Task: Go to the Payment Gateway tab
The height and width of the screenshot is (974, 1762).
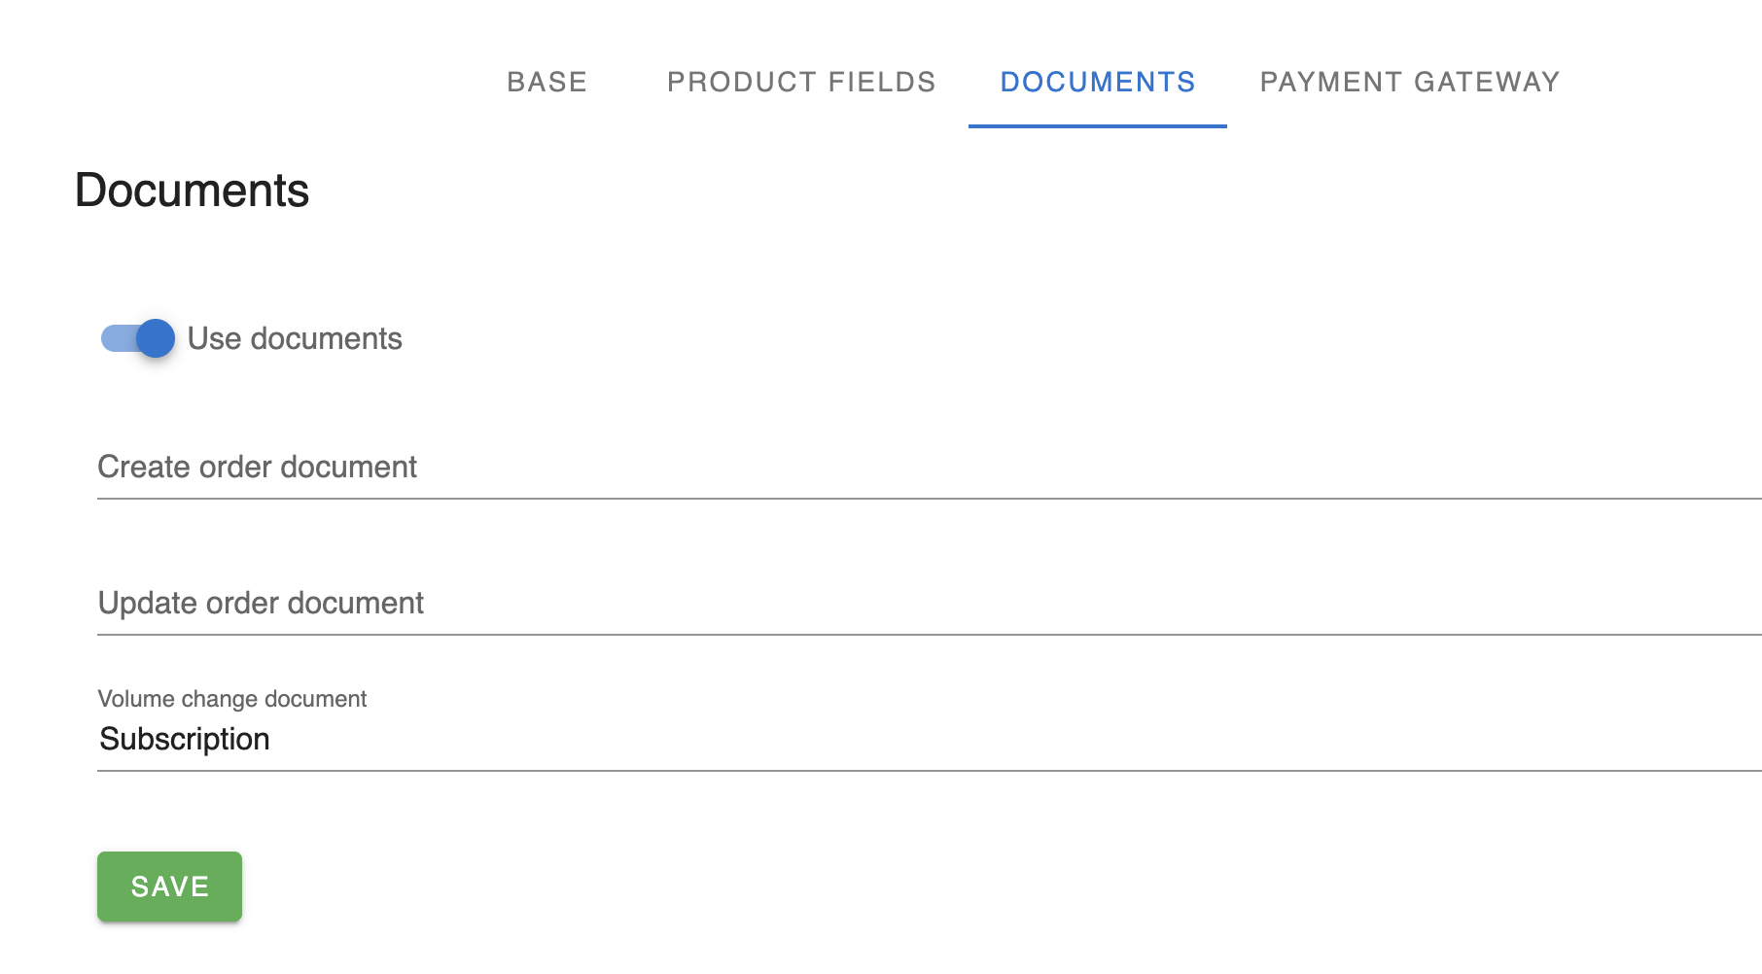Action: (1409, 83)
